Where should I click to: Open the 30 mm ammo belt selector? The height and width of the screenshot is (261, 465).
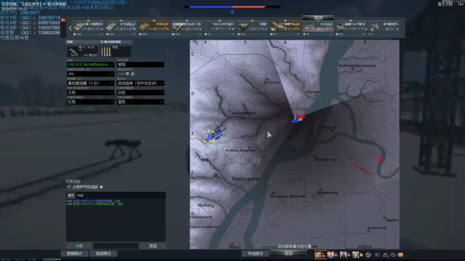click(115, 51)
